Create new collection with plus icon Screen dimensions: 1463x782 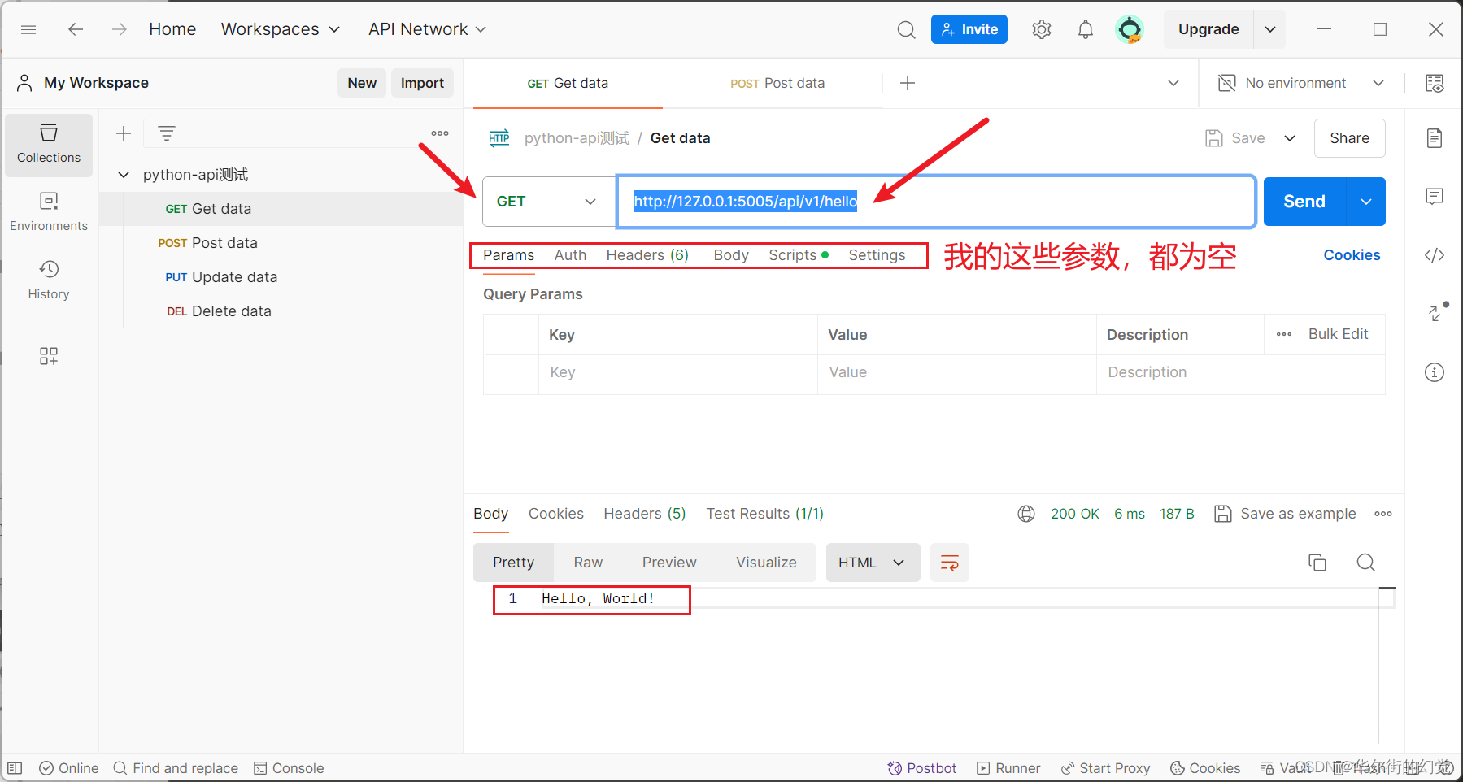click(x=124, y=133)
